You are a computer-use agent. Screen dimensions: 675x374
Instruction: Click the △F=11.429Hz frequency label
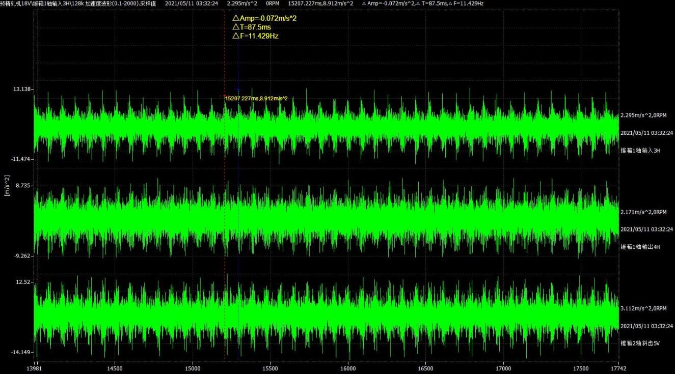coord(255,36)
